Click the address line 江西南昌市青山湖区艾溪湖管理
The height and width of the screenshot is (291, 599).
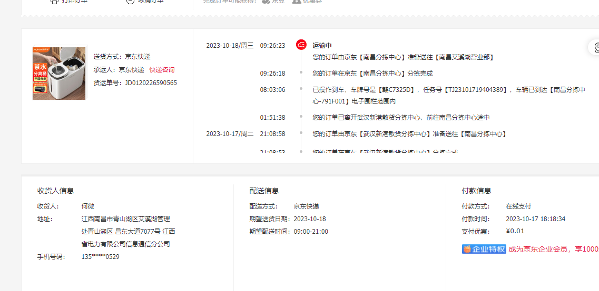pos(126,219)
